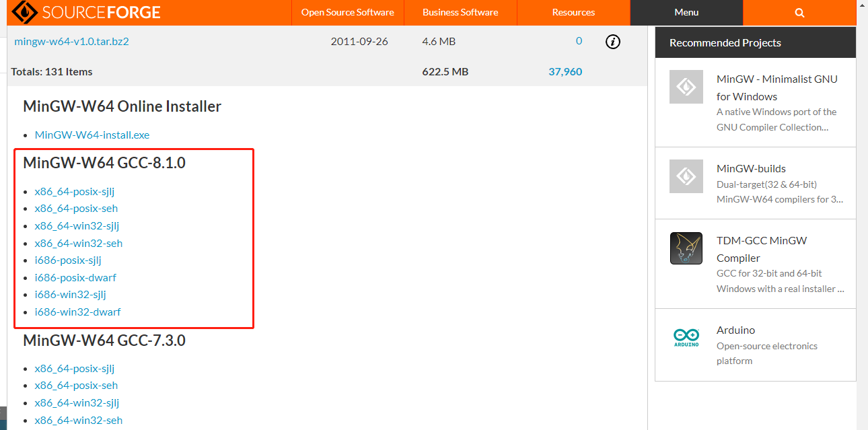This screenshot has height=430, width=868.
Task: Click the MinGW project icon
Action: click(686, 87)
